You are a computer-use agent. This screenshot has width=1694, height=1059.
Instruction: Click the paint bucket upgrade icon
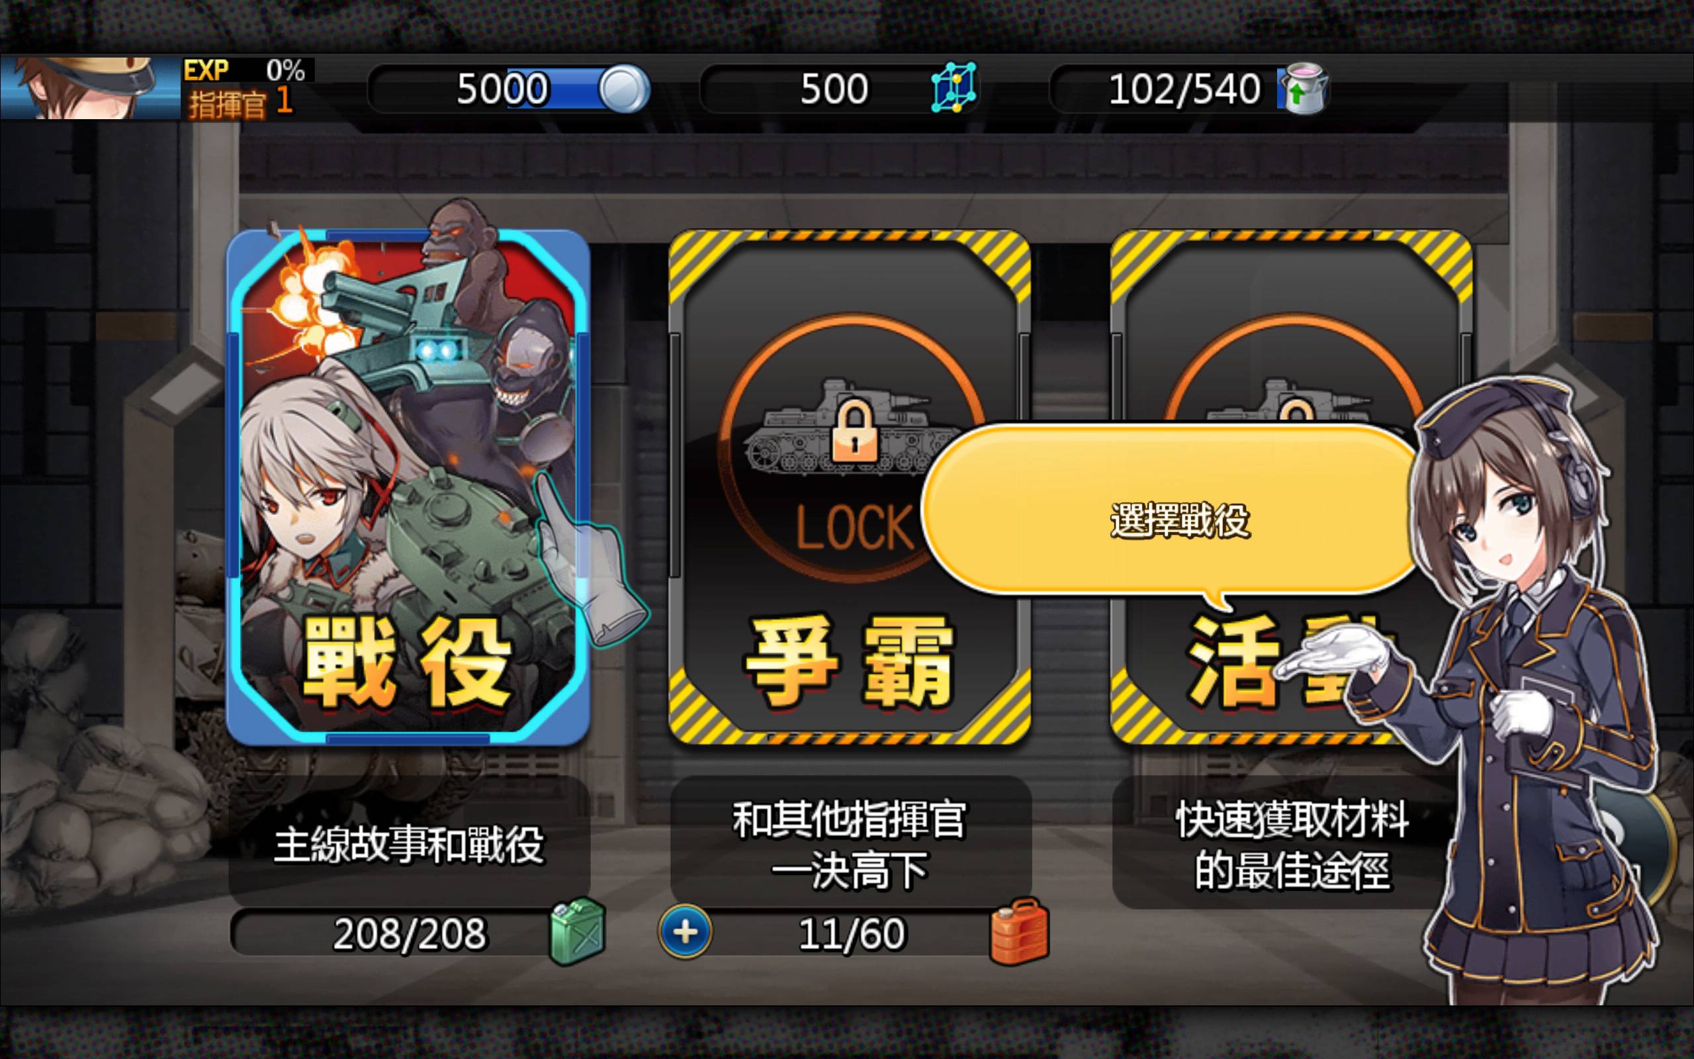click(1303, 87)
